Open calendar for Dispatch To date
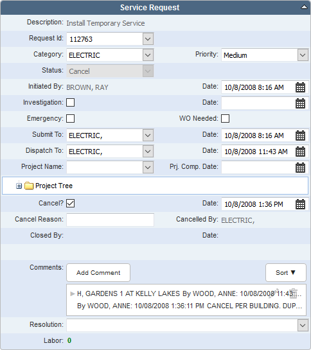Image resolution: width=311 pixels, height=350 pixels. point(300,152)
